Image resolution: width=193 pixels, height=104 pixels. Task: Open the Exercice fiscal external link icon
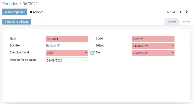[x=92, y=53]
